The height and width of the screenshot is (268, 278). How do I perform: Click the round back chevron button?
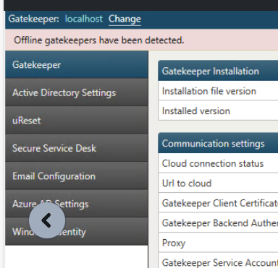[47, 220]
